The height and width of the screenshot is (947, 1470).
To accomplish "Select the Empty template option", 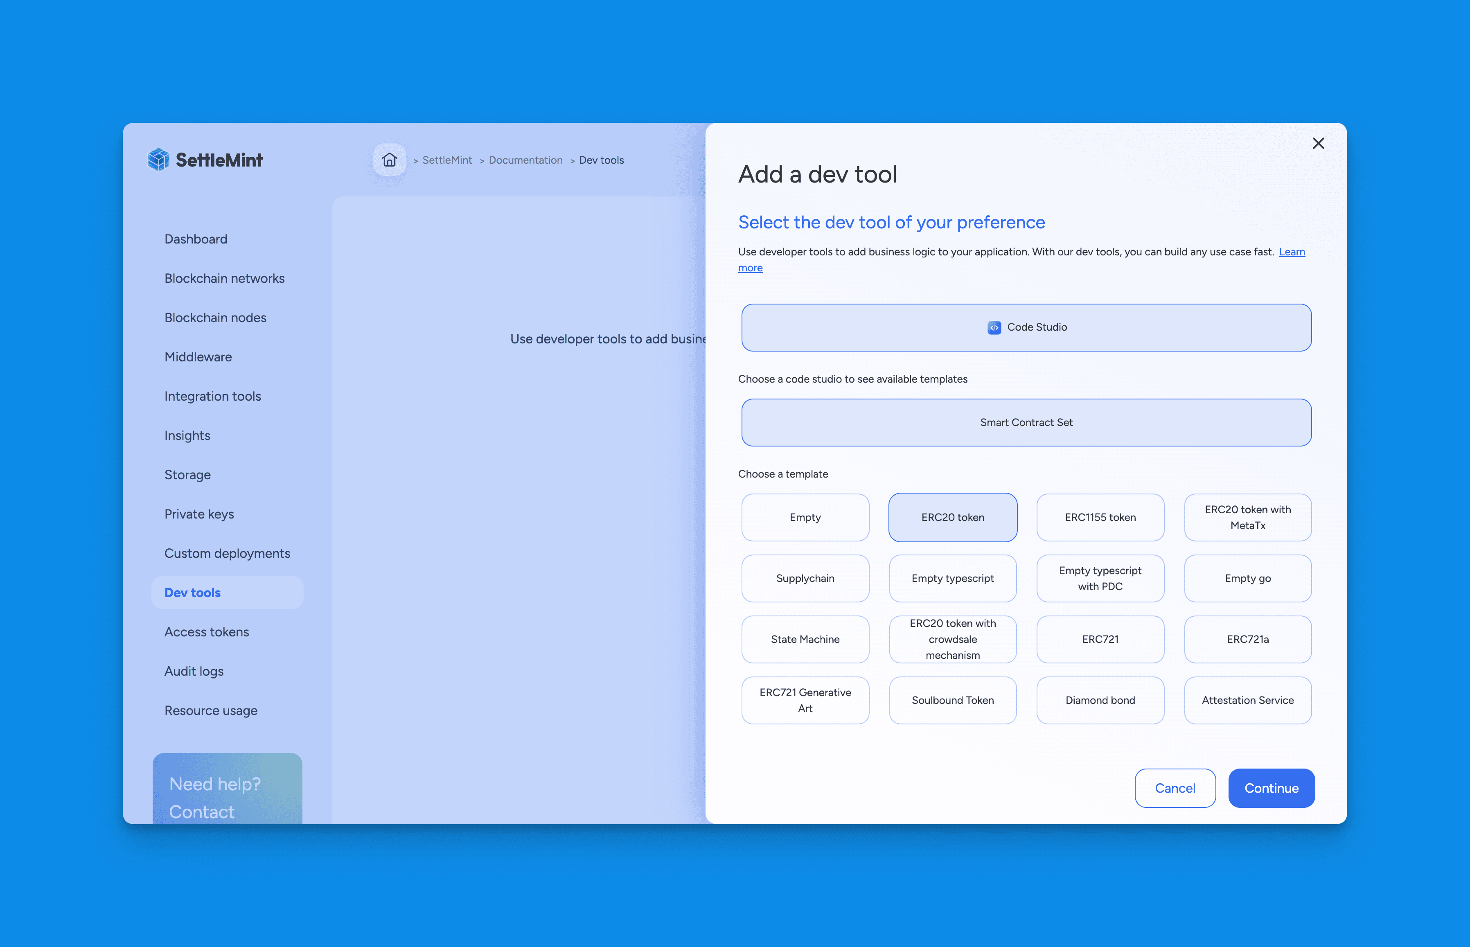I will (805, 516).
